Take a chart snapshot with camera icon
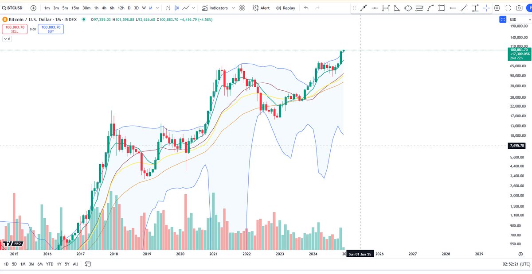Screen dimensions: 532x274 click(x=519, y=8)
